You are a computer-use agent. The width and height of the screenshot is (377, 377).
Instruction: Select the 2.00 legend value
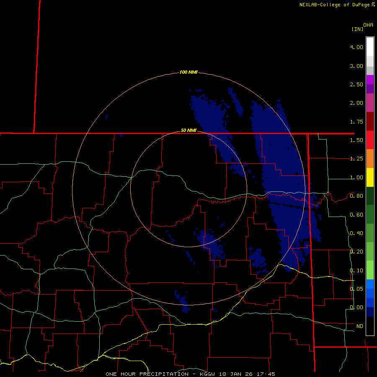356,103
